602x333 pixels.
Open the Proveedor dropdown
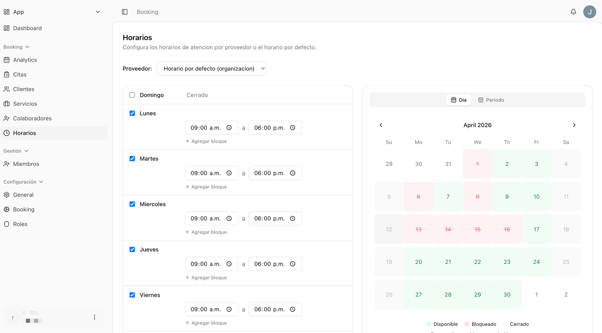point(212,68)
